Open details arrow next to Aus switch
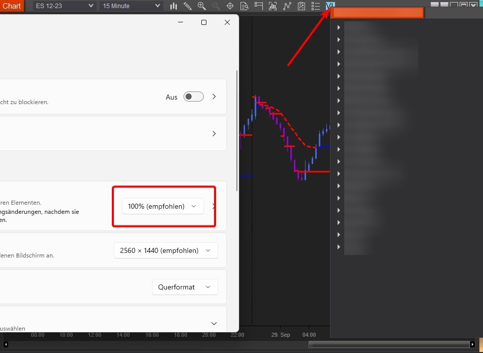The width and height of the screenshot is (483, 353). [x=214, y=97]
